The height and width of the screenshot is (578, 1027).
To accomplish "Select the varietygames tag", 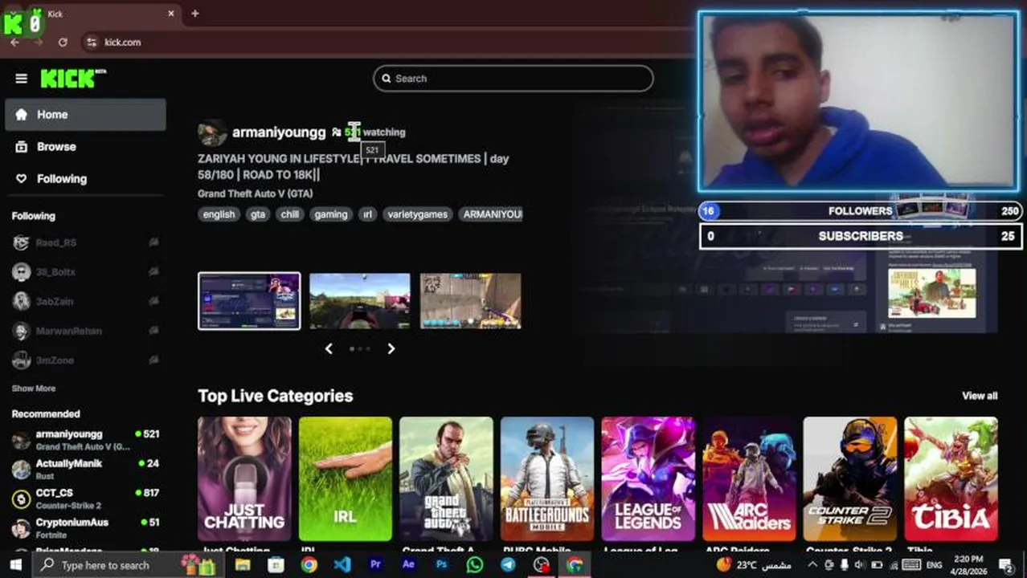I will point(418,214).
